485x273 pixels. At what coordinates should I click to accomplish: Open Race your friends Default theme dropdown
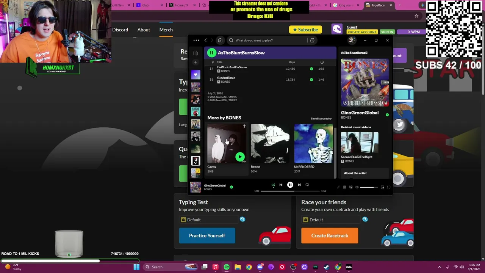(332, 220)
